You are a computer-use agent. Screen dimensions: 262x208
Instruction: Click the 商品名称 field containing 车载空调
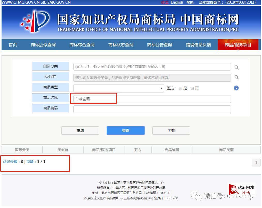point(152,99)
